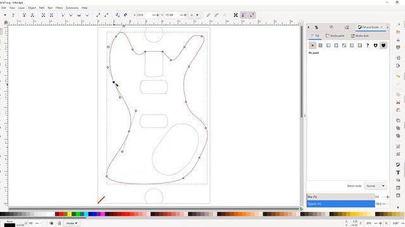Toggle current layer lock icon
Screen dimensions: 405x227
59,223
